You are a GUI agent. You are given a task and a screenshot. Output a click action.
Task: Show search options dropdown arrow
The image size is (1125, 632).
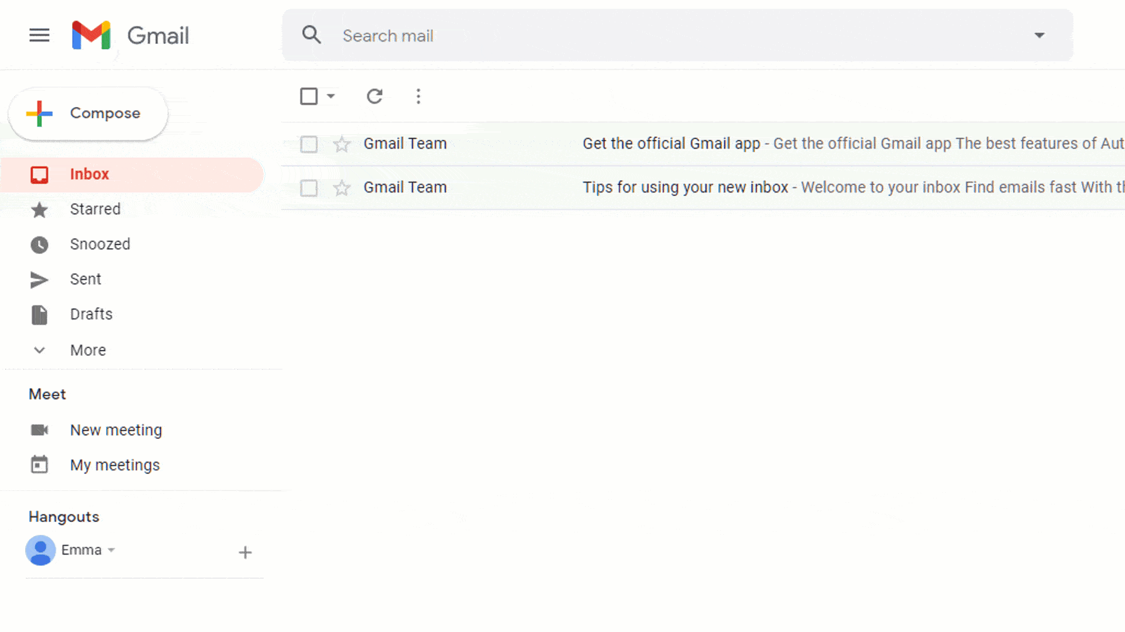pyautogui.click(x=1039, y=35)
